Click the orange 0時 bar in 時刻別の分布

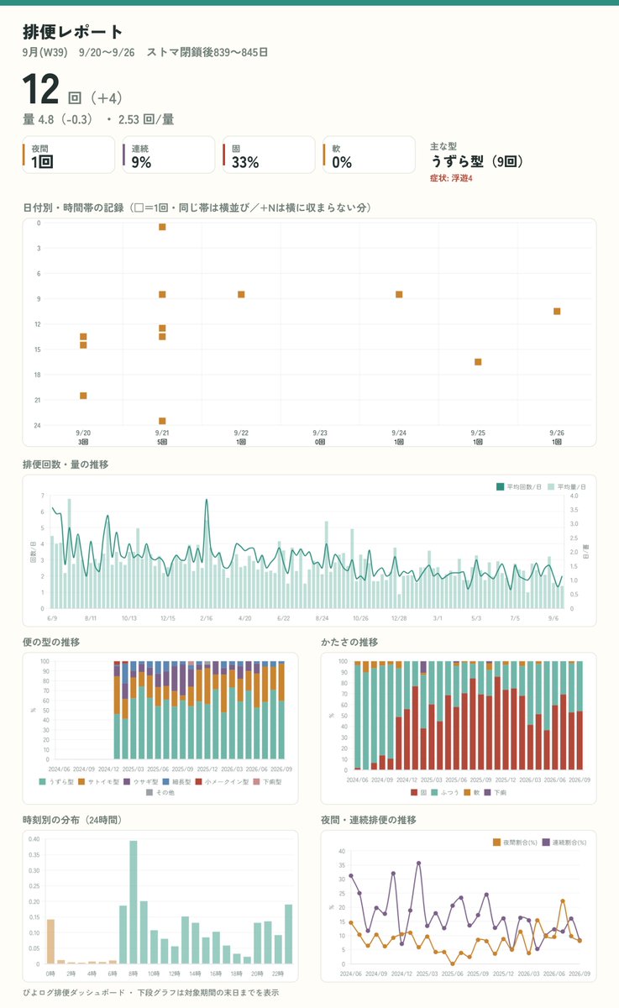coord(50,942)
